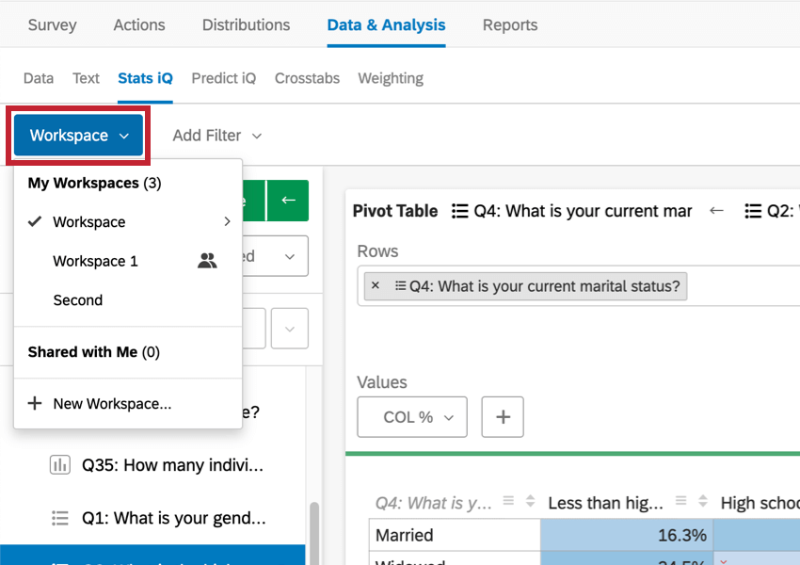Open the COL % values dropdown
The image size is (800, 565).
pos(411,416)
